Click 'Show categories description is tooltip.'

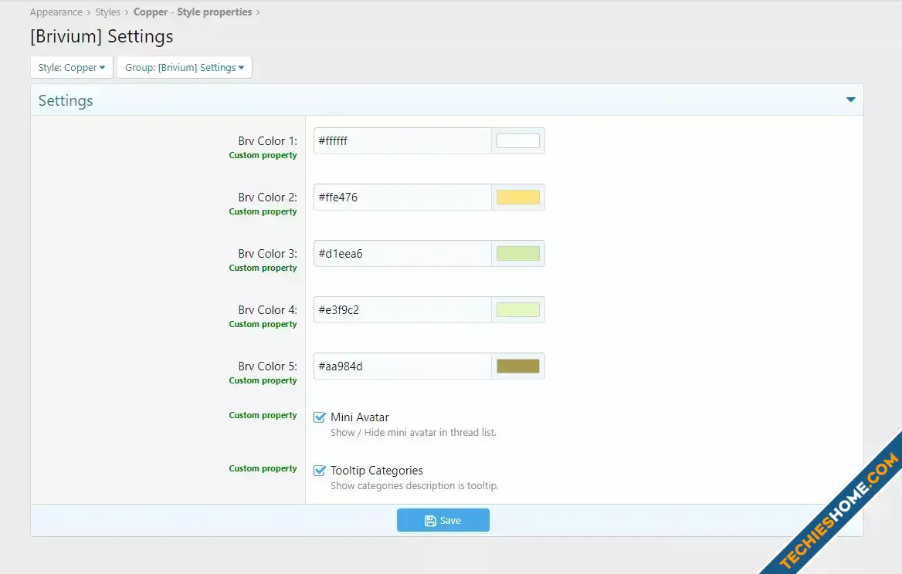coord(414,485)
